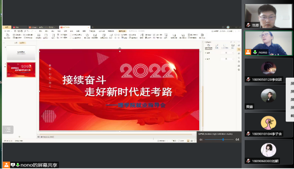Screen dimensions: 294x169
Task: Click the outline list icon below slide thumbnails
Action: point(8,130)
